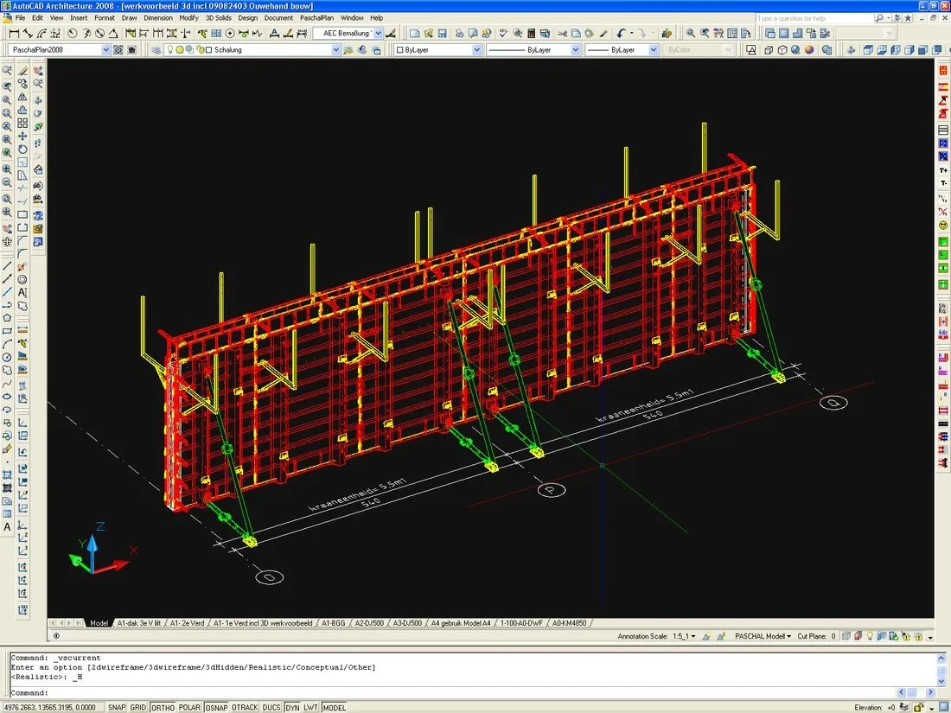Click the Dimension Style icon beside AEC Bemaßung
Image resolution: width=951 pixels, height=713 pixels.
coord(391,34)
